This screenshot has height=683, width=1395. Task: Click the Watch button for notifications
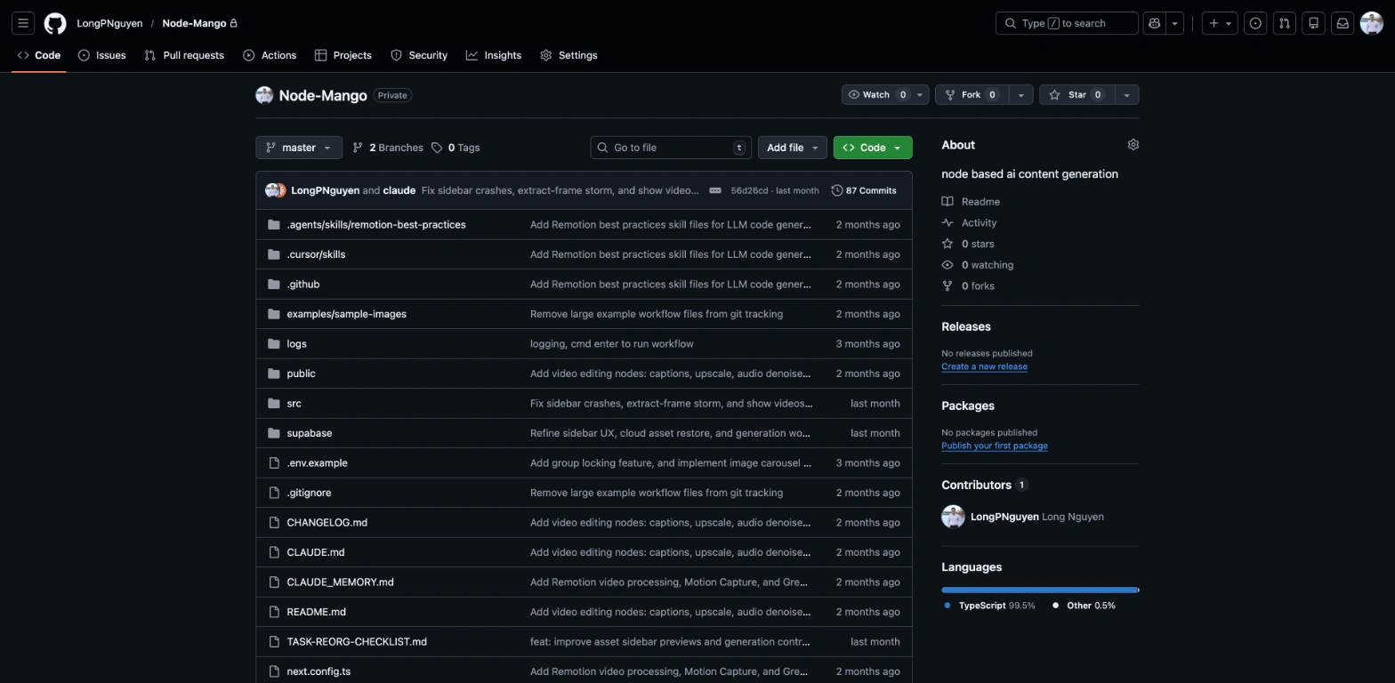[876, 95]
